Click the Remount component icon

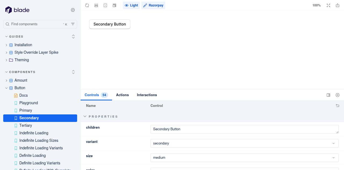87,5
